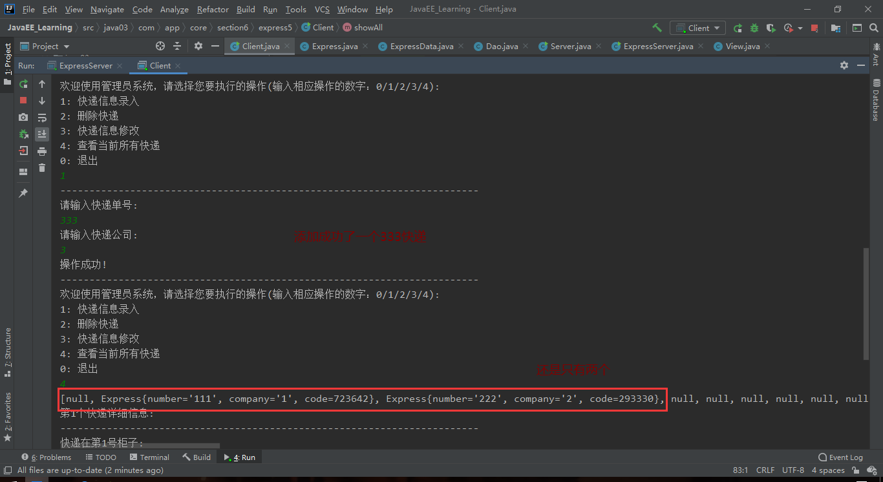Click the restore layout icon
883x482 pixels.
click(23, 172)
